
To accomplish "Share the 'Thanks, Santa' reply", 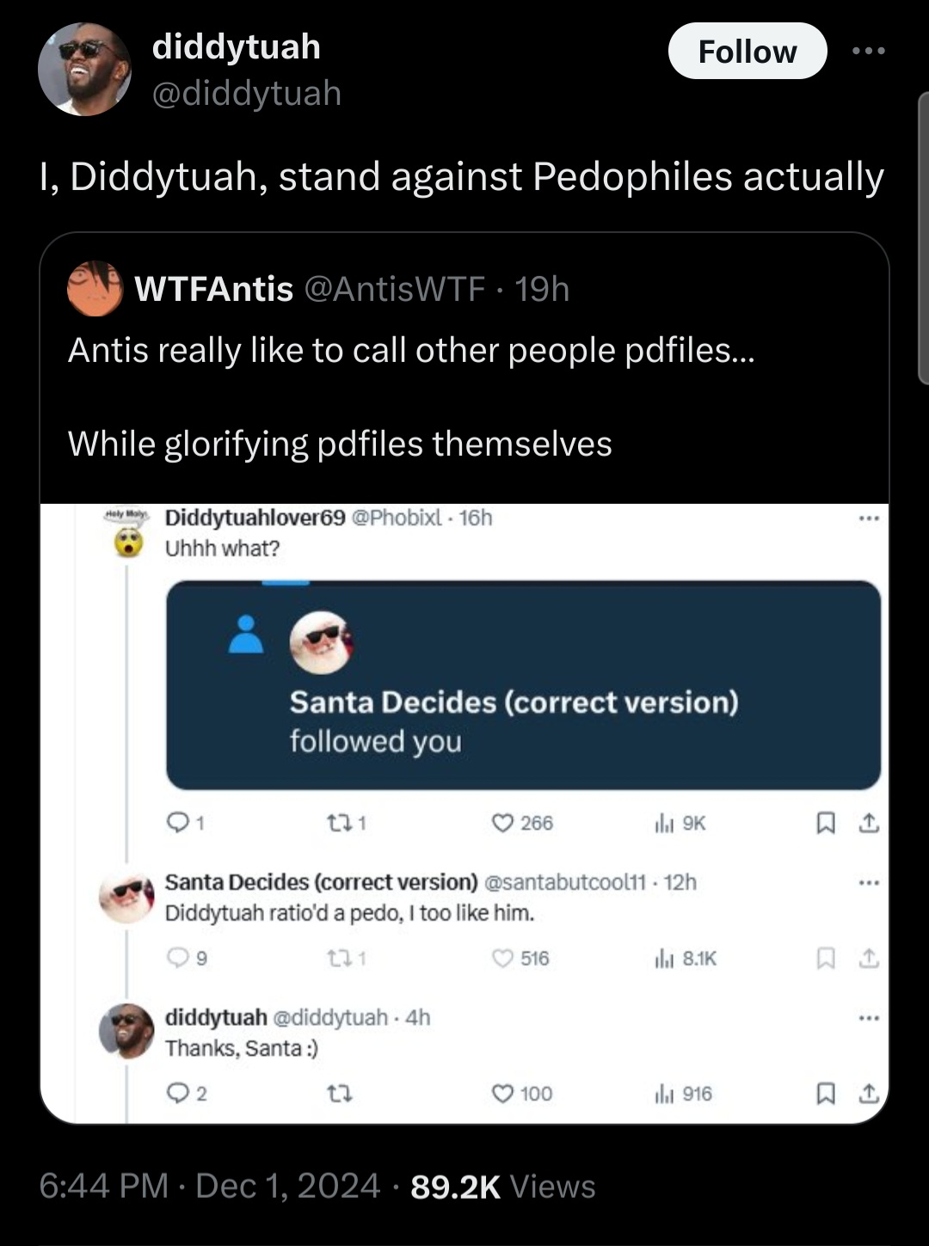I will click(869, 1094).
